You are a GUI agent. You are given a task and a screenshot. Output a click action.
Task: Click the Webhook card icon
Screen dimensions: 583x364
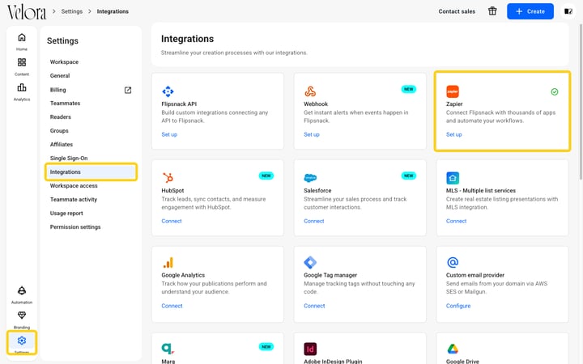click(x=310, y=91)
